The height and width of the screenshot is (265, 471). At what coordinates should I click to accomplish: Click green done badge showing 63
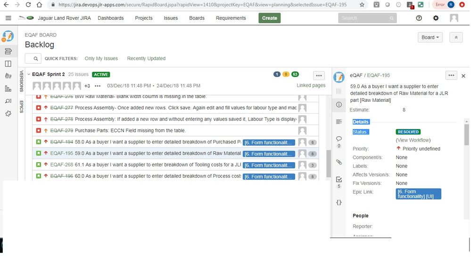click(295, 74)
